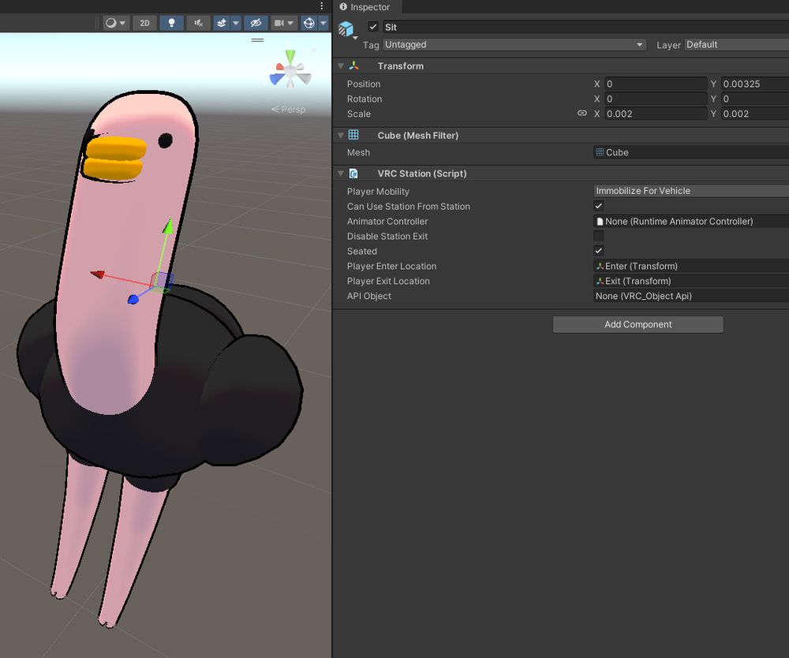Click the Add Component button
This screenshot has height=658, width=789.
[x=638, y=324]
